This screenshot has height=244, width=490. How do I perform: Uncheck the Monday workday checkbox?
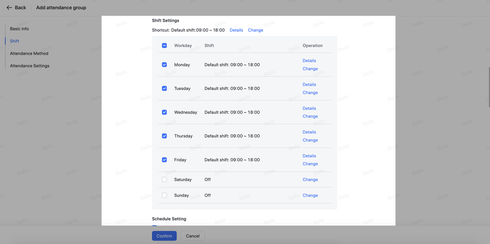[164, 65]
